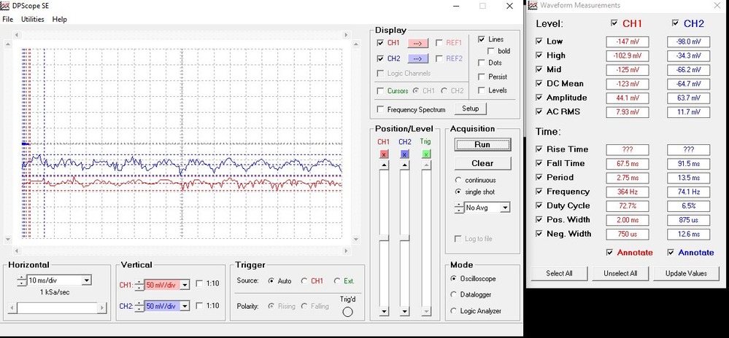Click the Waveform Measurements window icon
Image resolution: width=729 pixels, height=338 pixels.
[532, 6]
